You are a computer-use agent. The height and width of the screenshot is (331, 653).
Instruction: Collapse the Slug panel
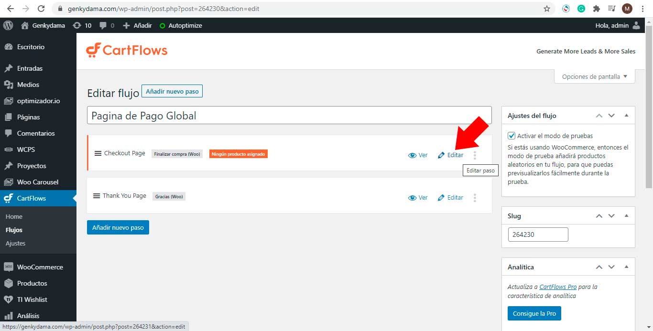(626, 216)
